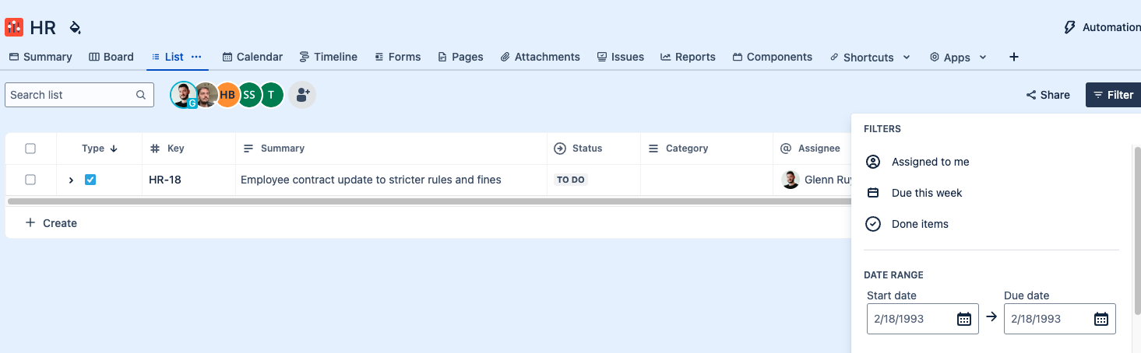Toggle the Filter button

[1113, 95]
